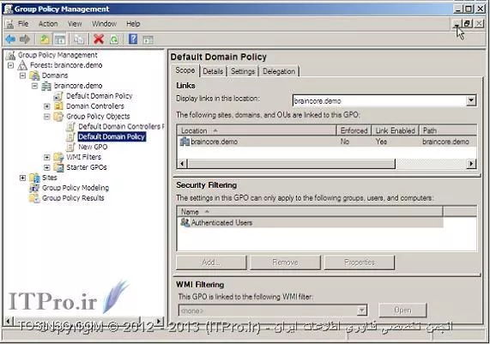Click the Path column header
490x344 pixels.
(x=448, y=130)
